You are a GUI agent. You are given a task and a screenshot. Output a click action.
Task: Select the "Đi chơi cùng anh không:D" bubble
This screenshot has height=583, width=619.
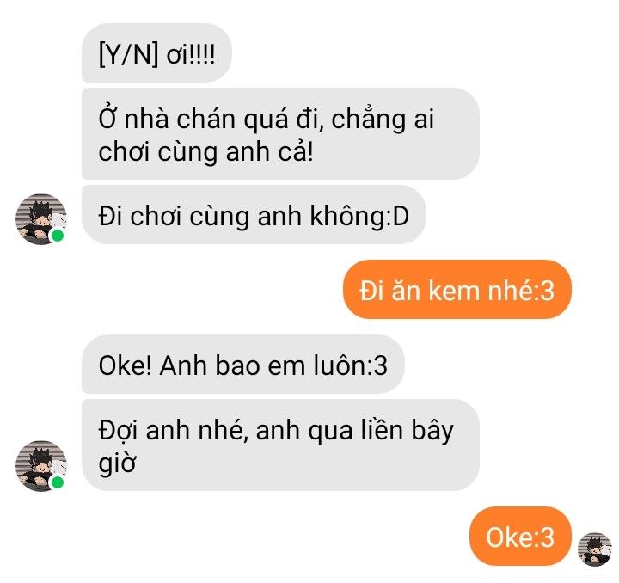pos(254,215)
